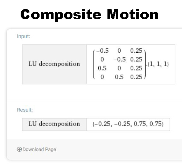Click the -0.5 entry in first matrix row
This screenshot has width=182, height=166.
(x=103, y=51)
